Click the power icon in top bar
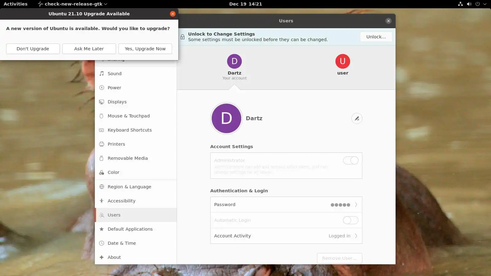Viewport: 491px width, 276px height. point(477,4)
